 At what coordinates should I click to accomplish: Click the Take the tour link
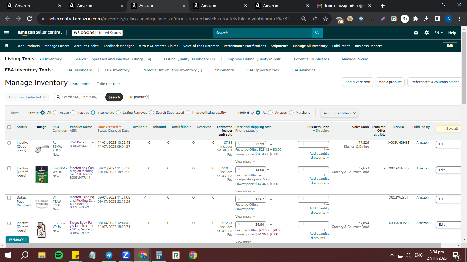point(108,84)
